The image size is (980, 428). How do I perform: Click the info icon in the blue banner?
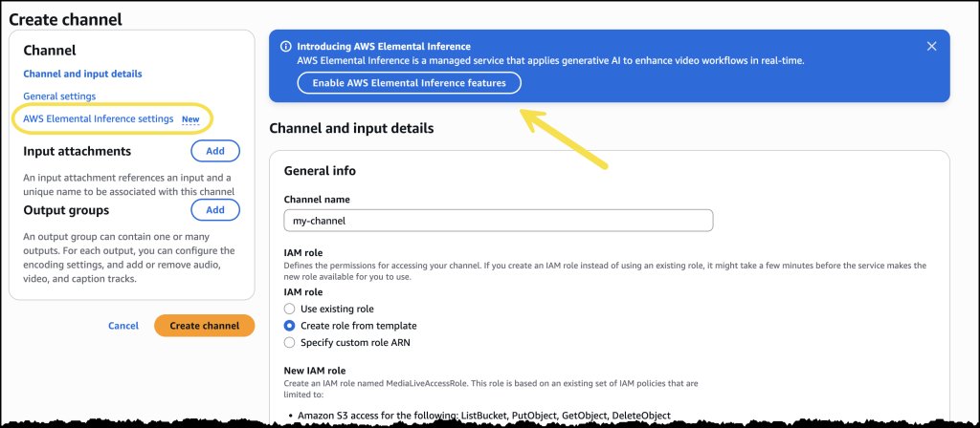(285, 46)
